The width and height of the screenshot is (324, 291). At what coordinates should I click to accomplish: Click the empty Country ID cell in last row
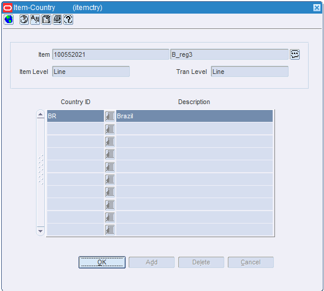(x=76, y=229)
